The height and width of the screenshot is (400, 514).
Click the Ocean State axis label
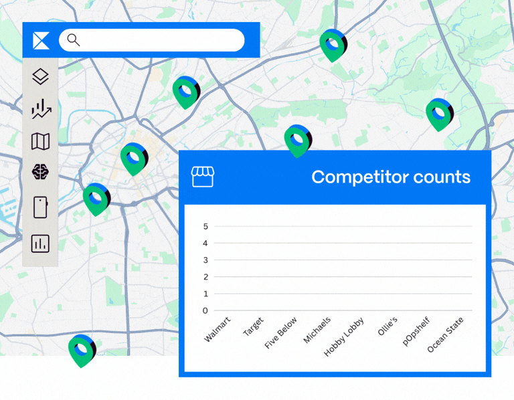446,335
